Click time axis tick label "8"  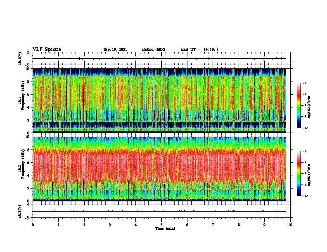click(239, 225)
